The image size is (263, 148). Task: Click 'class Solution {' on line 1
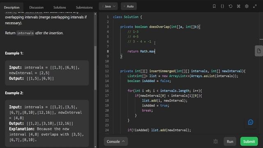[127, 17]
